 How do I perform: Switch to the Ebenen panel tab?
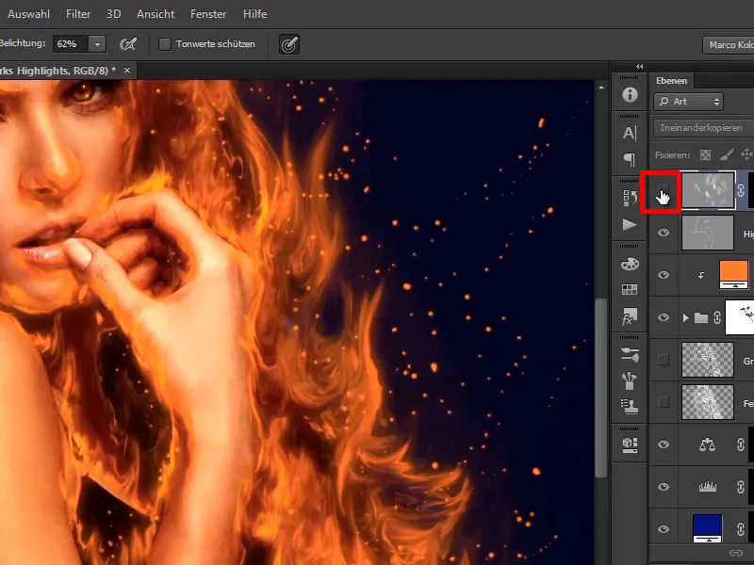(671, 81)
